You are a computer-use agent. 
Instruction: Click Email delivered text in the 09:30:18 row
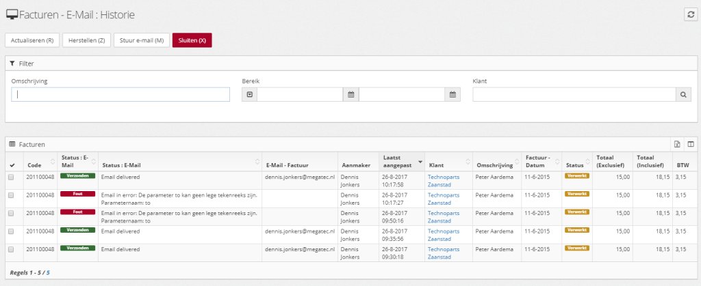[x=120, y=249]
